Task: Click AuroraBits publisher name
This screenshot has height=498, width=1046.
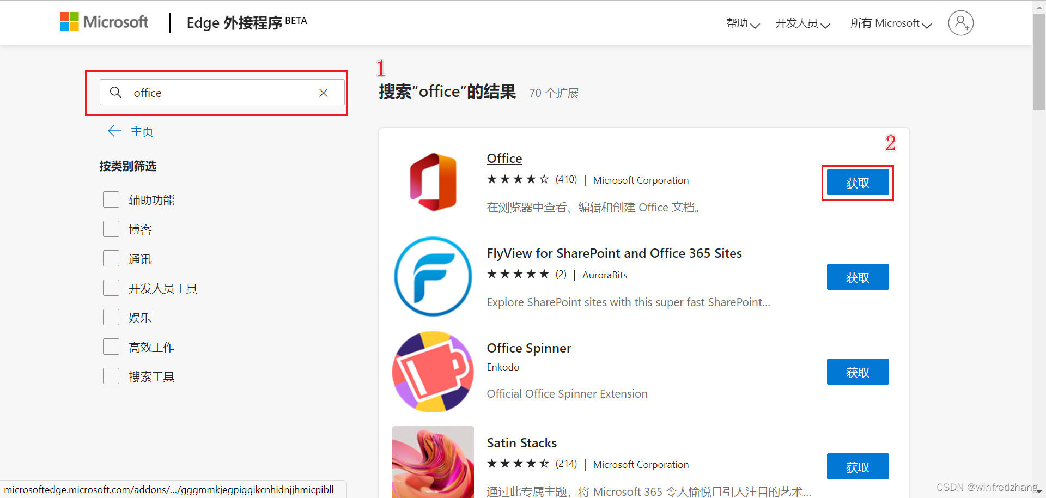Action: coord(605,275)
